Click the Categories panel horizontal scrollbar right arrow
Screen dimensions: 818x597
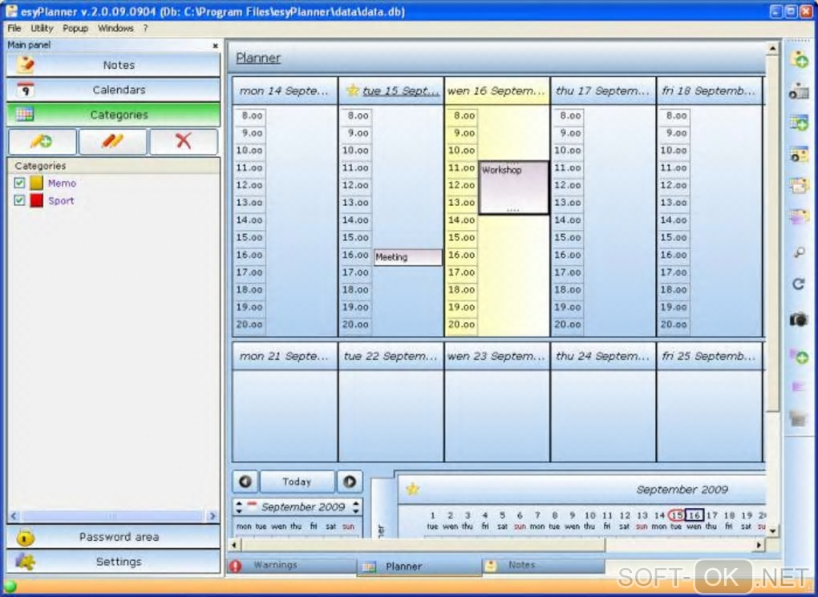(x=212, y=516)
